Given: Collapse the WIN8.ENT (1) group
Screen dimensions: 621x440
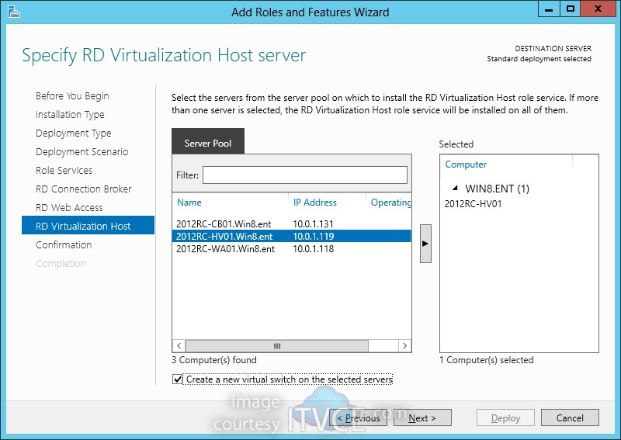Looking at the screenshot, I should pos(455,188).
